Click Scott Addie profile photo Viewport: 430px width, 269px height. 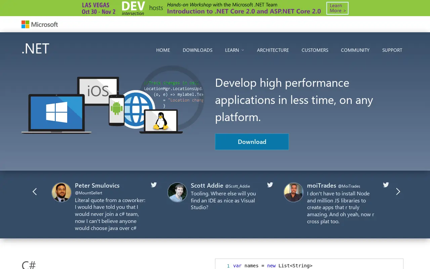tap(177, 192)
